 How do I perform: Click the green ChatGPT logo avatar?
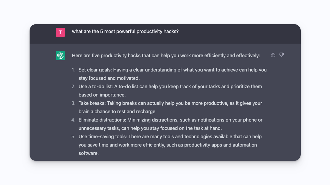click(x=60, y=56)
